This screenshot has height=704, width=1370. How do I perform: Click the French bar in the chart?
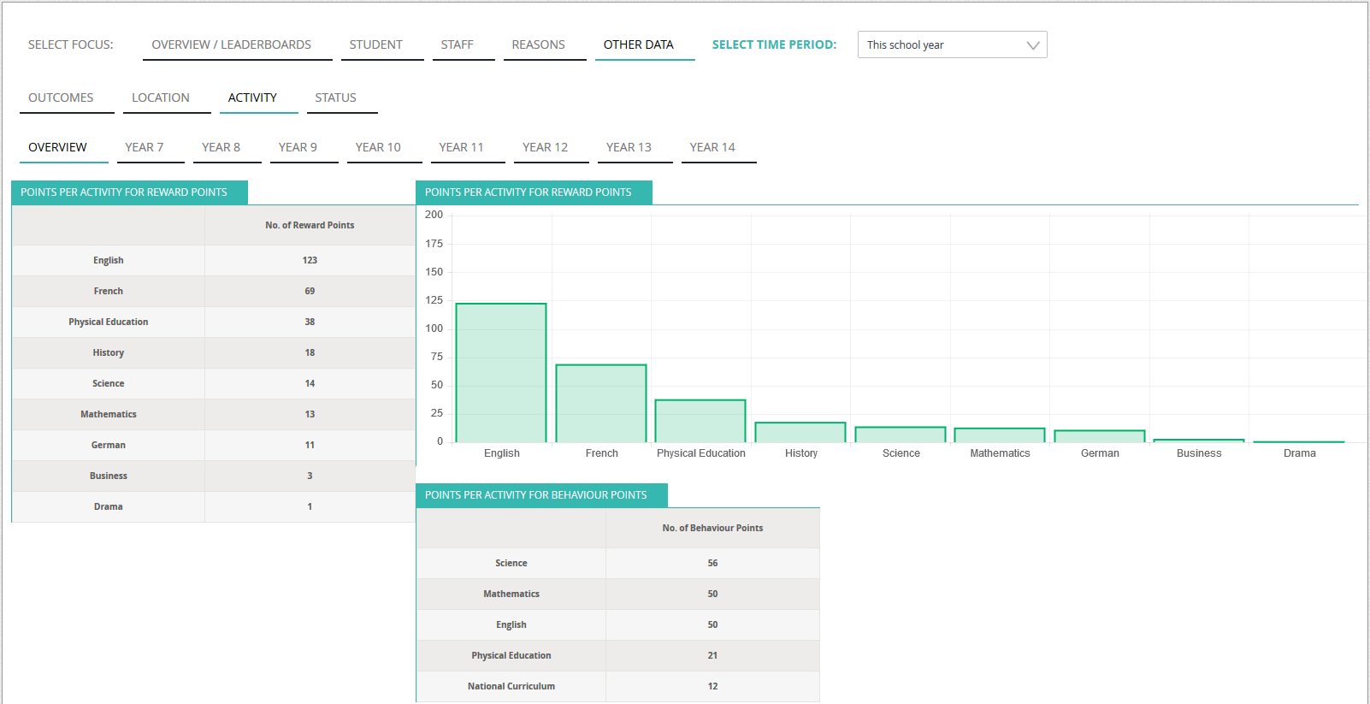601,404
